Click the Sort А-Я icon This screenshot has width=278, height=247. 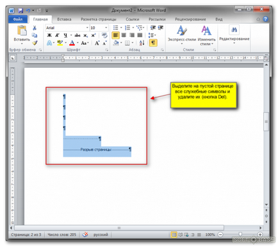click(x=142, y=43)
